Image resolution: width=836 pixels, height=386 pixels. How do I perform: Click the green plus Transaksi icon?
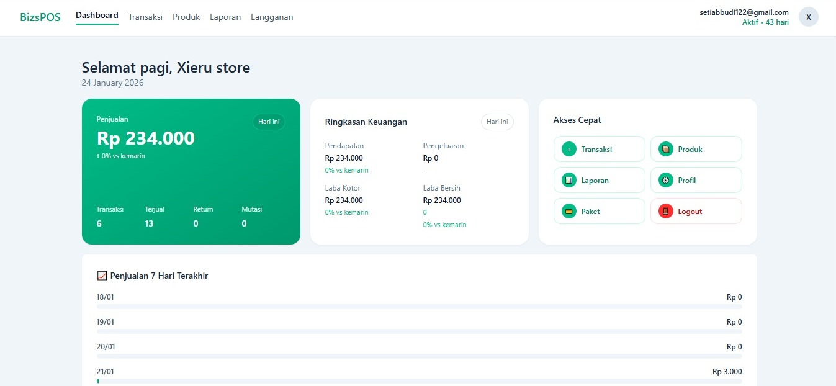click(569, 149)
